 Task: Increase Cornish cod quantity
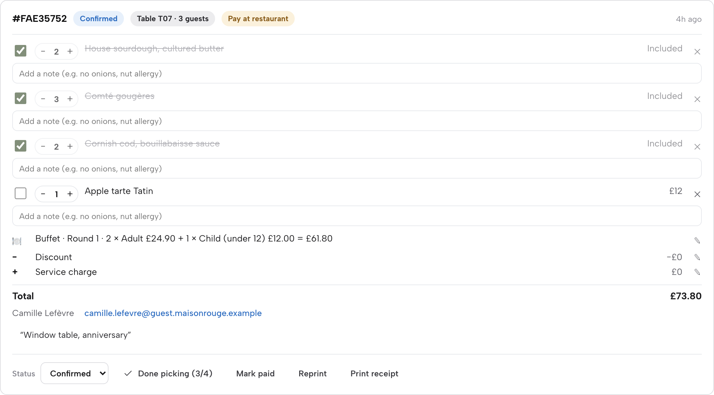coord(70,146)
